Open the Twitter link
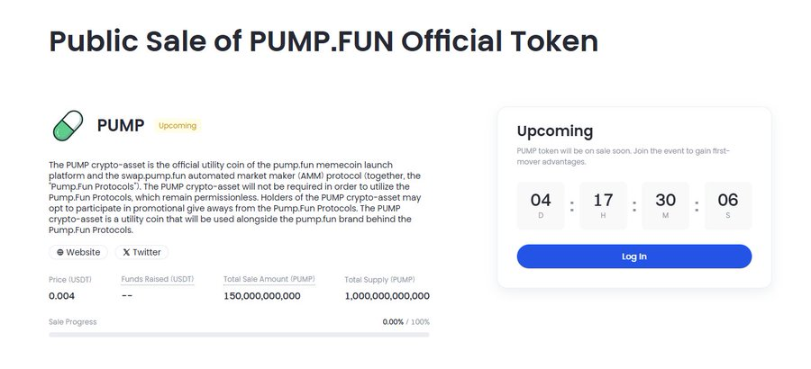Viewport: 811px width, 369px height. (x=141, y=252)
